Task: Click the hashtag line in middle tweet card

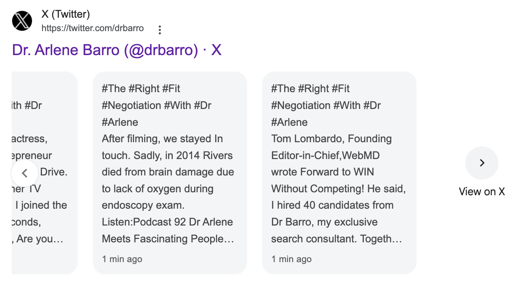Action: pyautogui.click(x=156, y=105)
